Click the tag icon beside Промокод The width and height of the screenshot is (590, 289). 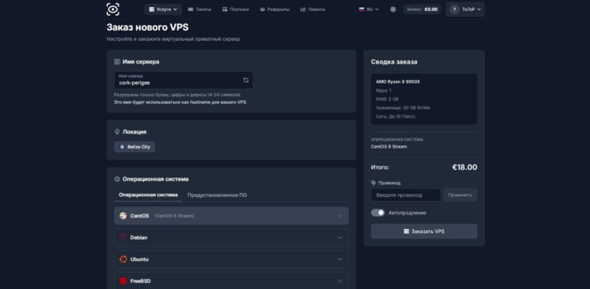[373, 183]
